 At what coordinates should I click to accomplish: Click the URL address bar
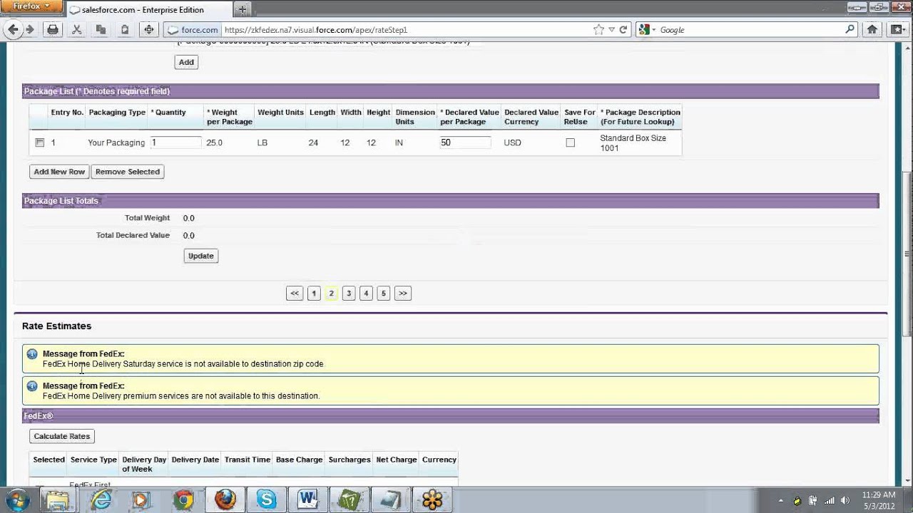click(x=407, y=30)
